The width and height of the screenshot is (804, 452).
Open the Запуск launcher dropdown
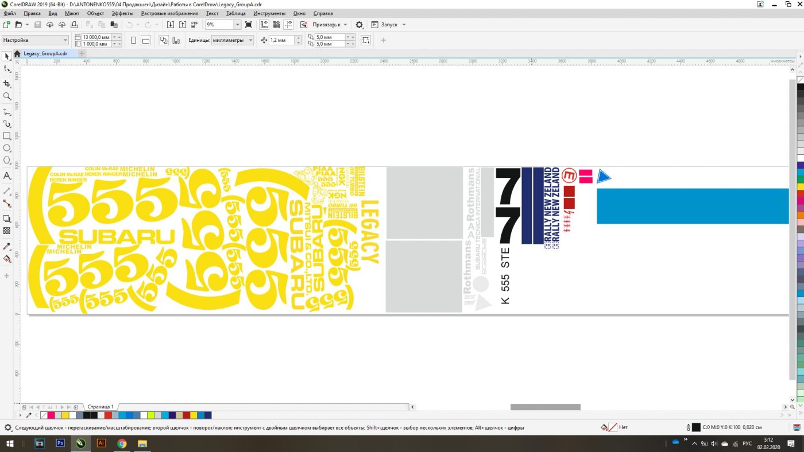tap(404, 25)
